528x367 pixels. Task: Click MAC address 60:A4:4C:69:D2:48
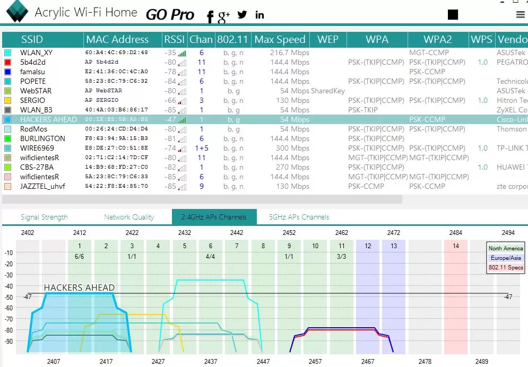click(x=117, y=53)
